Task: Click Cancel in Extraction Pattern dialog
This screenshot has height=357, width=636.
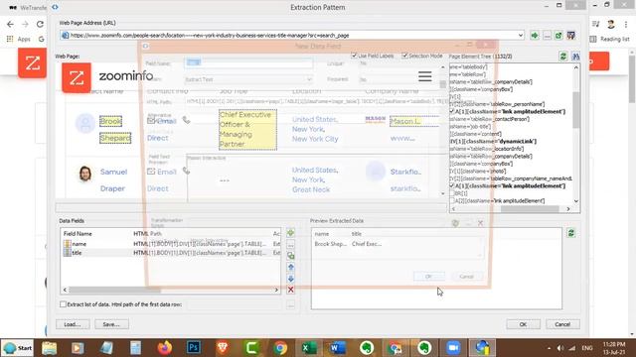Action: pos(562,324)
